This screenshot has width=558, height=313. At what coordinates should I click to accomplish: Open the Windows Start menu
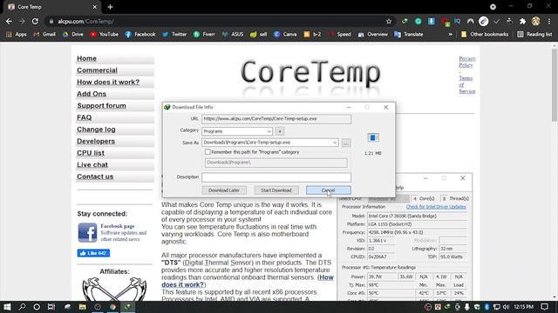(x=7, y=307)
